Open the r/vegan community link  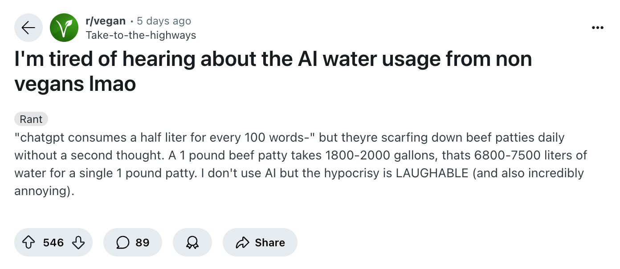pos(105,21)
